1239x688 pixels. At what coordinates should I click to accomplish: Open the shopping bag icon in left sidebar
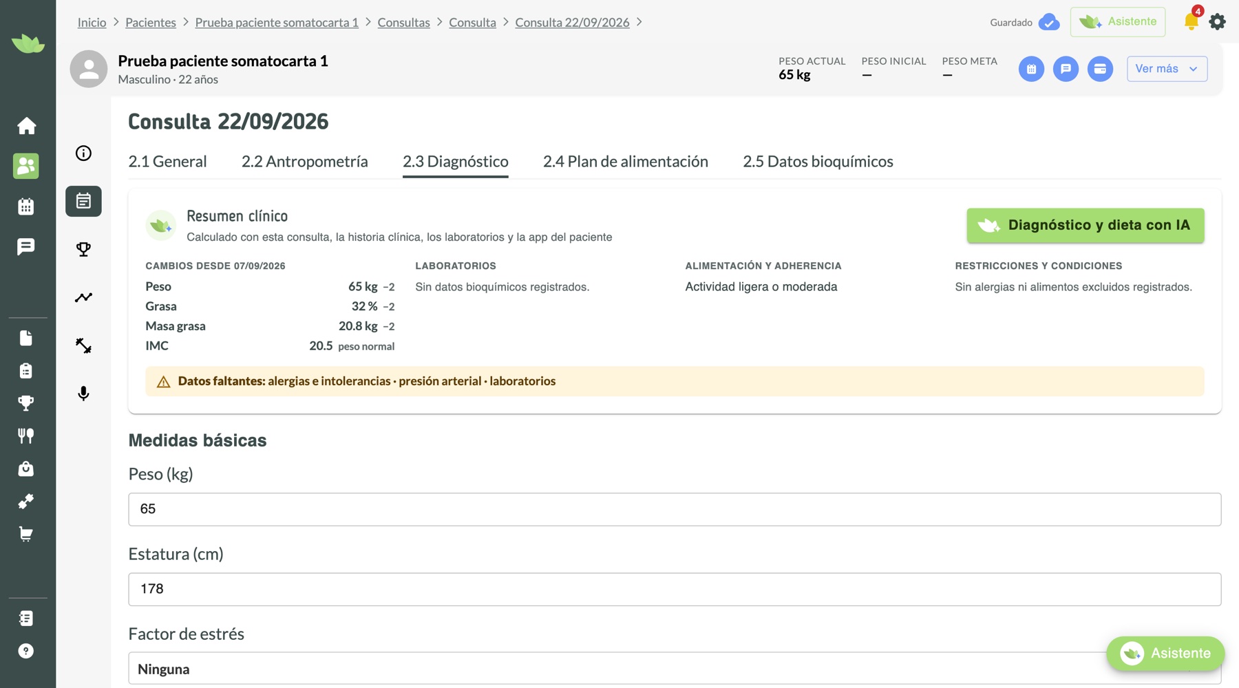click(26, 469)
